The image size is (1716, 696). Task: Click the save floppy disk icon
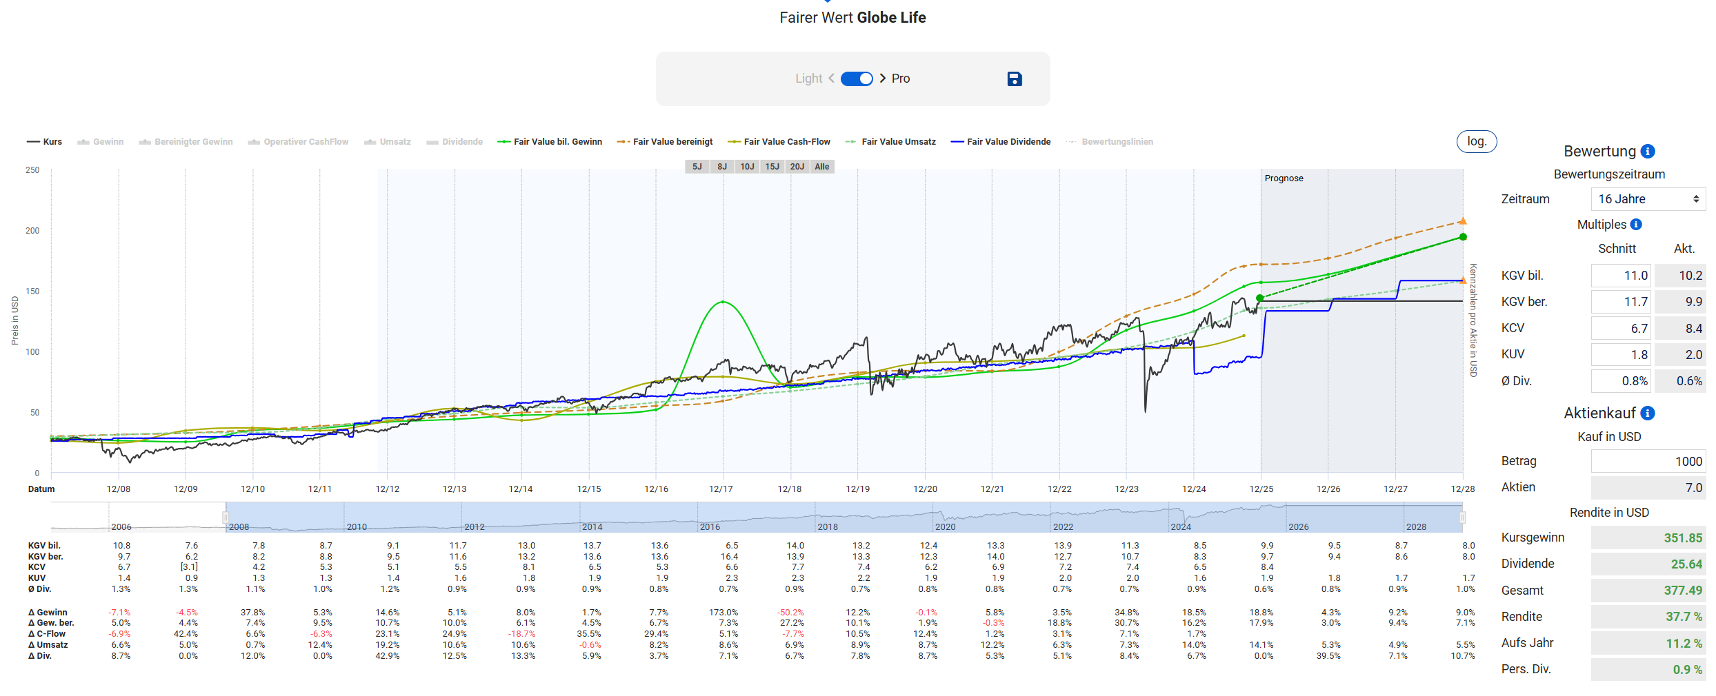(1014, 79)
